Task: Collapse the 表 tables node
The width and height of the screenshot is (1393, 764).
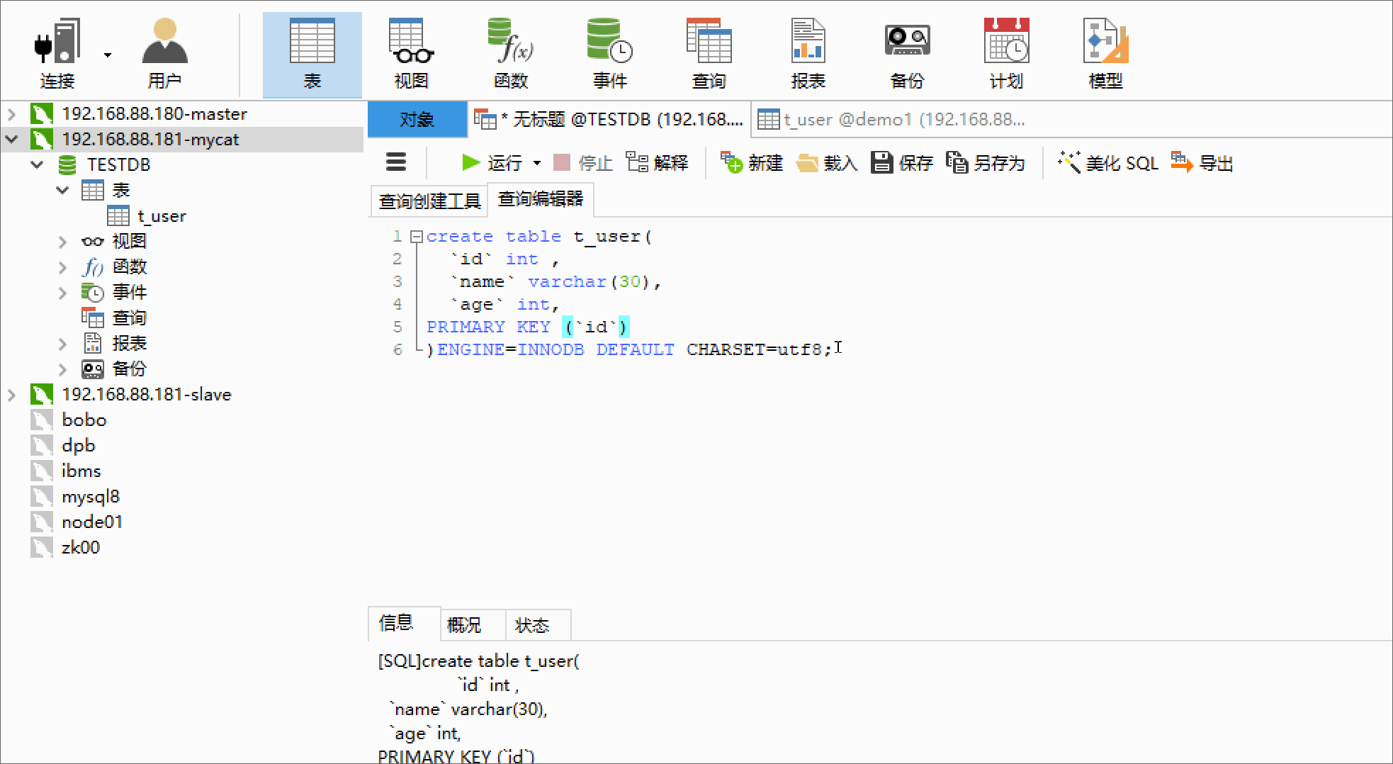Action: coord(63,191)
